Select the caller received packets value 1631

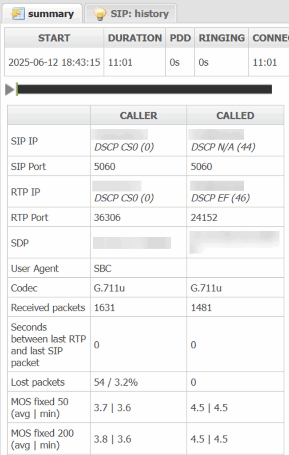tap(105, 307)
